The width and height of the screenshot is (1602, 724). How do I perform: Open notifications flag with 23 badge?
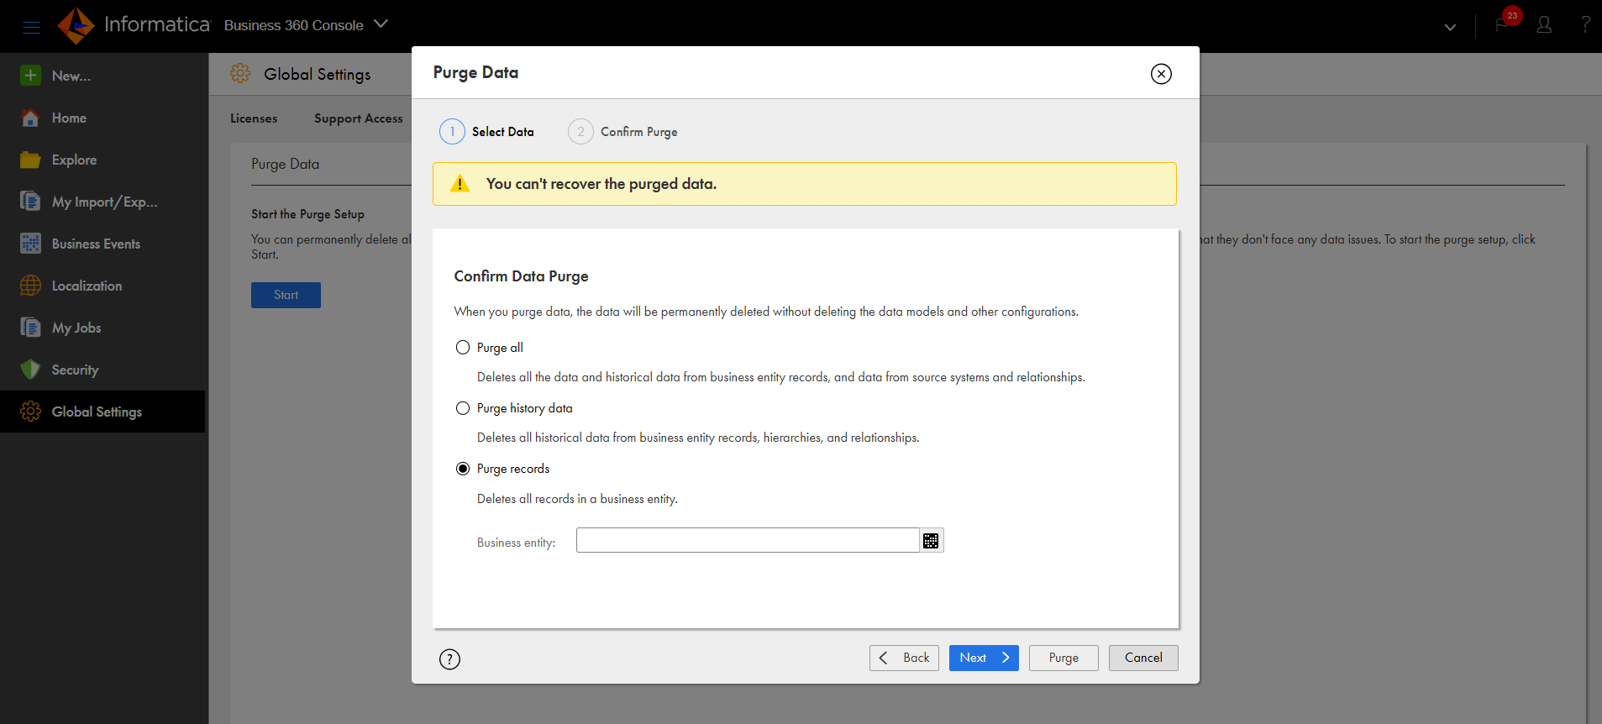pyautogui.click(x=1504, y=24)
